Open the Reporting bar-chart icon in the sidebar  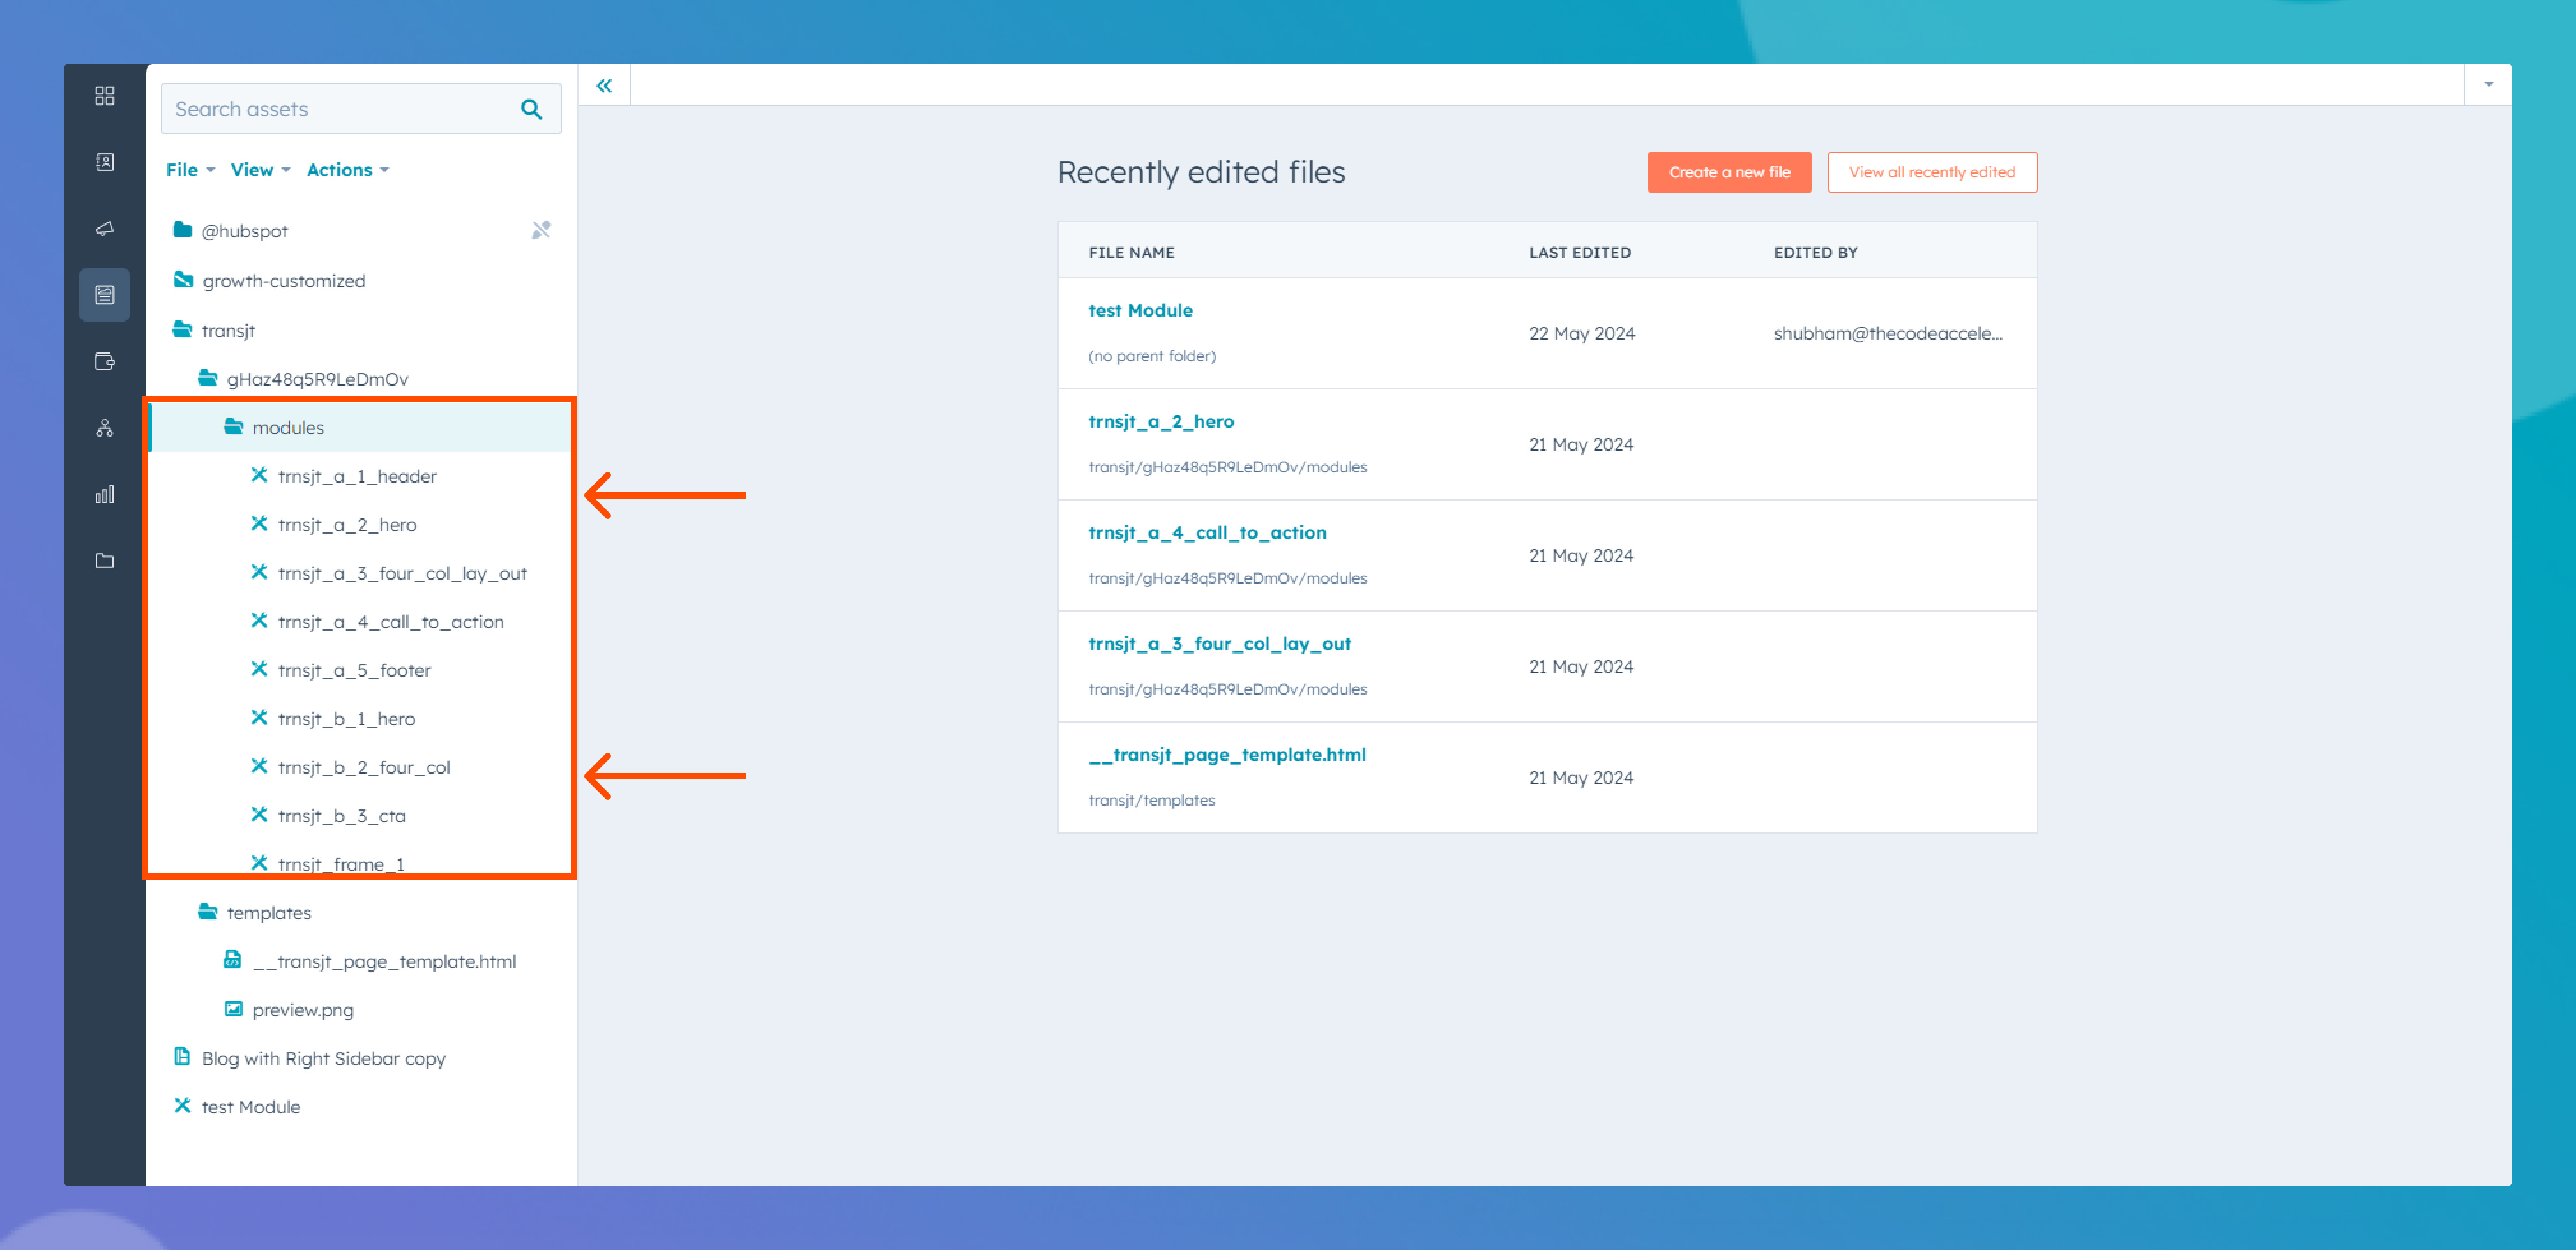104,493
